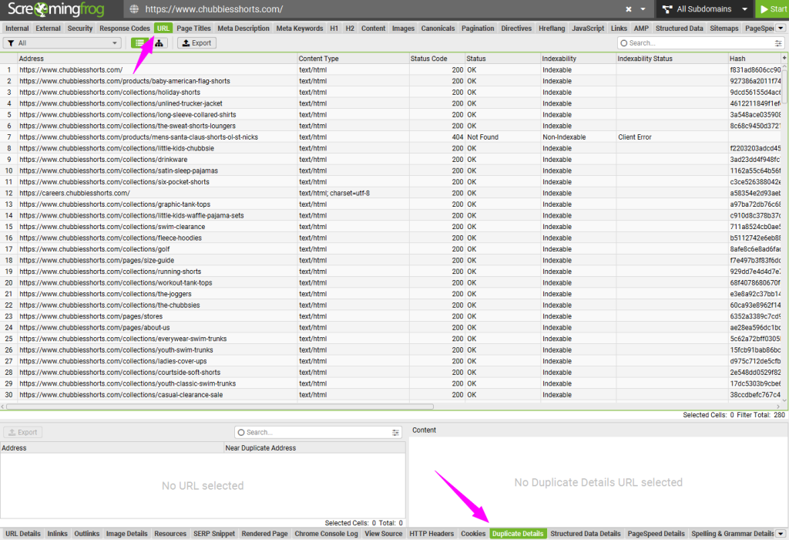789x540 pixels.
Task: Click the top Export button
Action: (x=196, y=43)
